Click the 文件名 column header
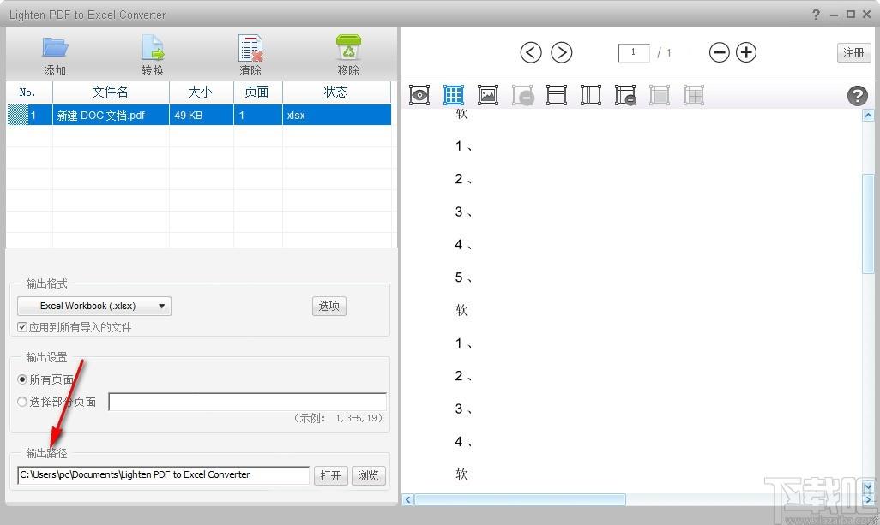Viewport: 880px width, 525px height. 111,92
